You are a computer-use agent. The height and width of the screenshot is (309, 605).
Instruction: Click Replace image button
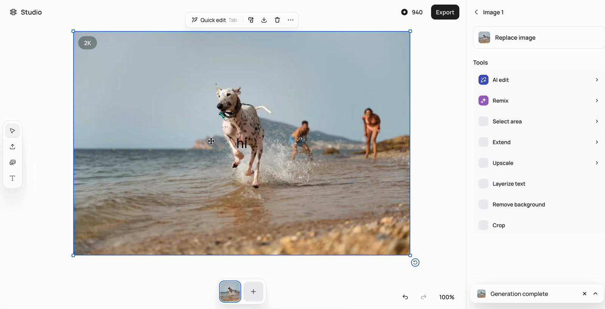539,37
